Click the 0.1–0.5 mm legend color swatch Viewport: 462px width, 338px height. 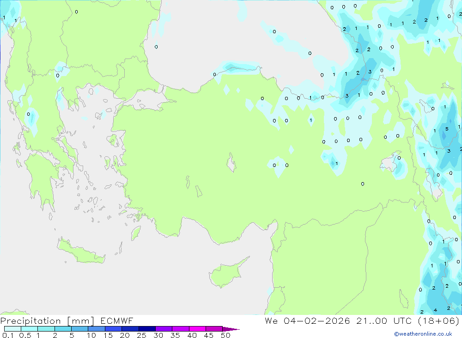click(x=12, y=329)
